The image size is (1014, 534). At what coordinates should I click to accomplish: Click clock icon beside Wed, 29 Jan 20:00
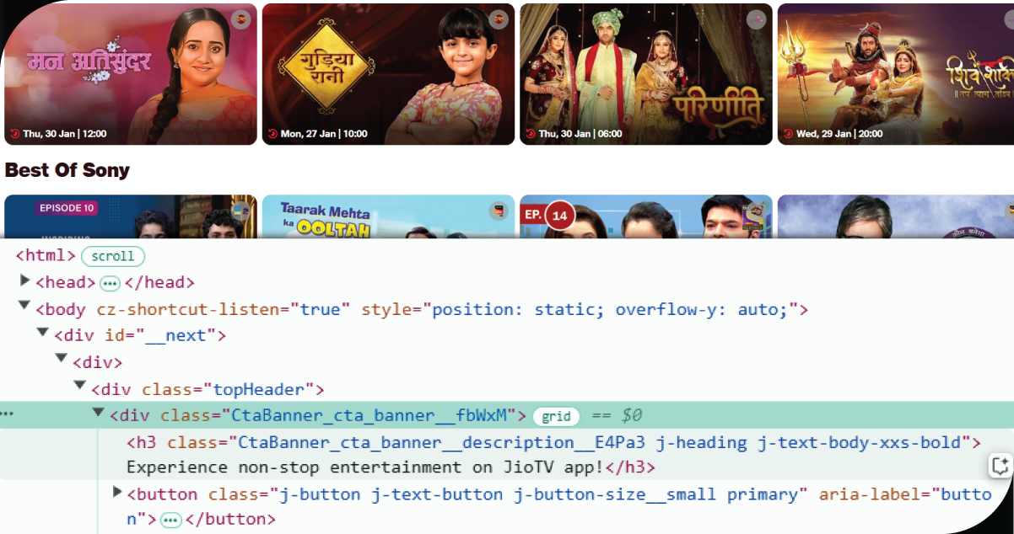(788, 133)
